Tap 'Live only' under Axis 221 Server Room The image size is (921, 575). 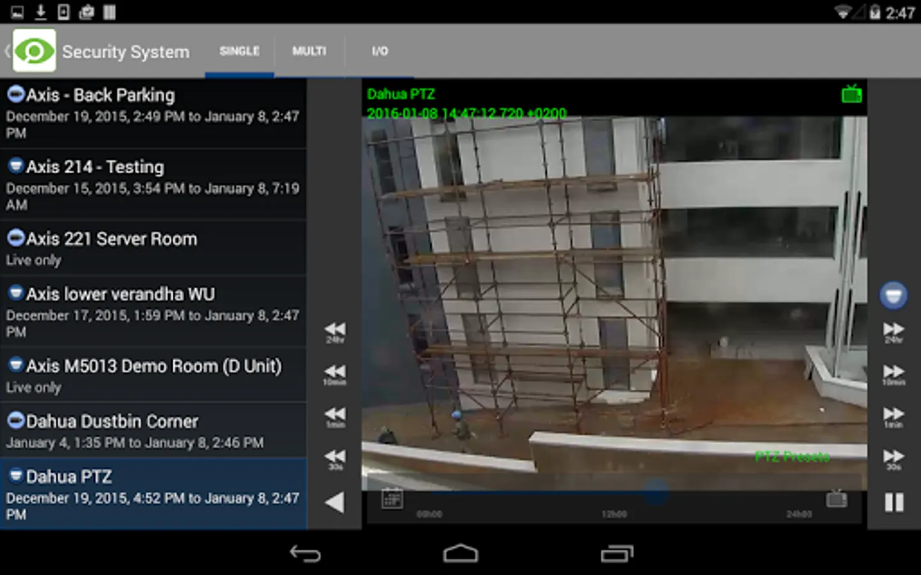point(34,260)
